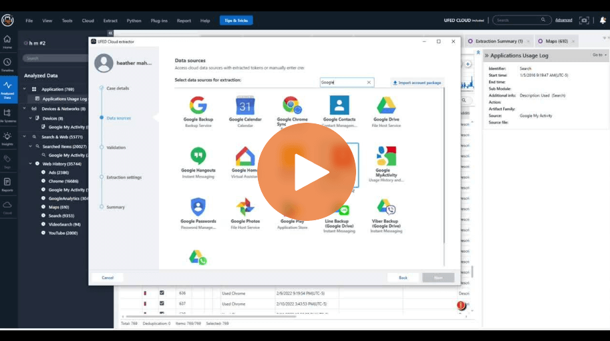Open the File menu
Viewport: 610px width, 341px height.
tap(29, 21)
